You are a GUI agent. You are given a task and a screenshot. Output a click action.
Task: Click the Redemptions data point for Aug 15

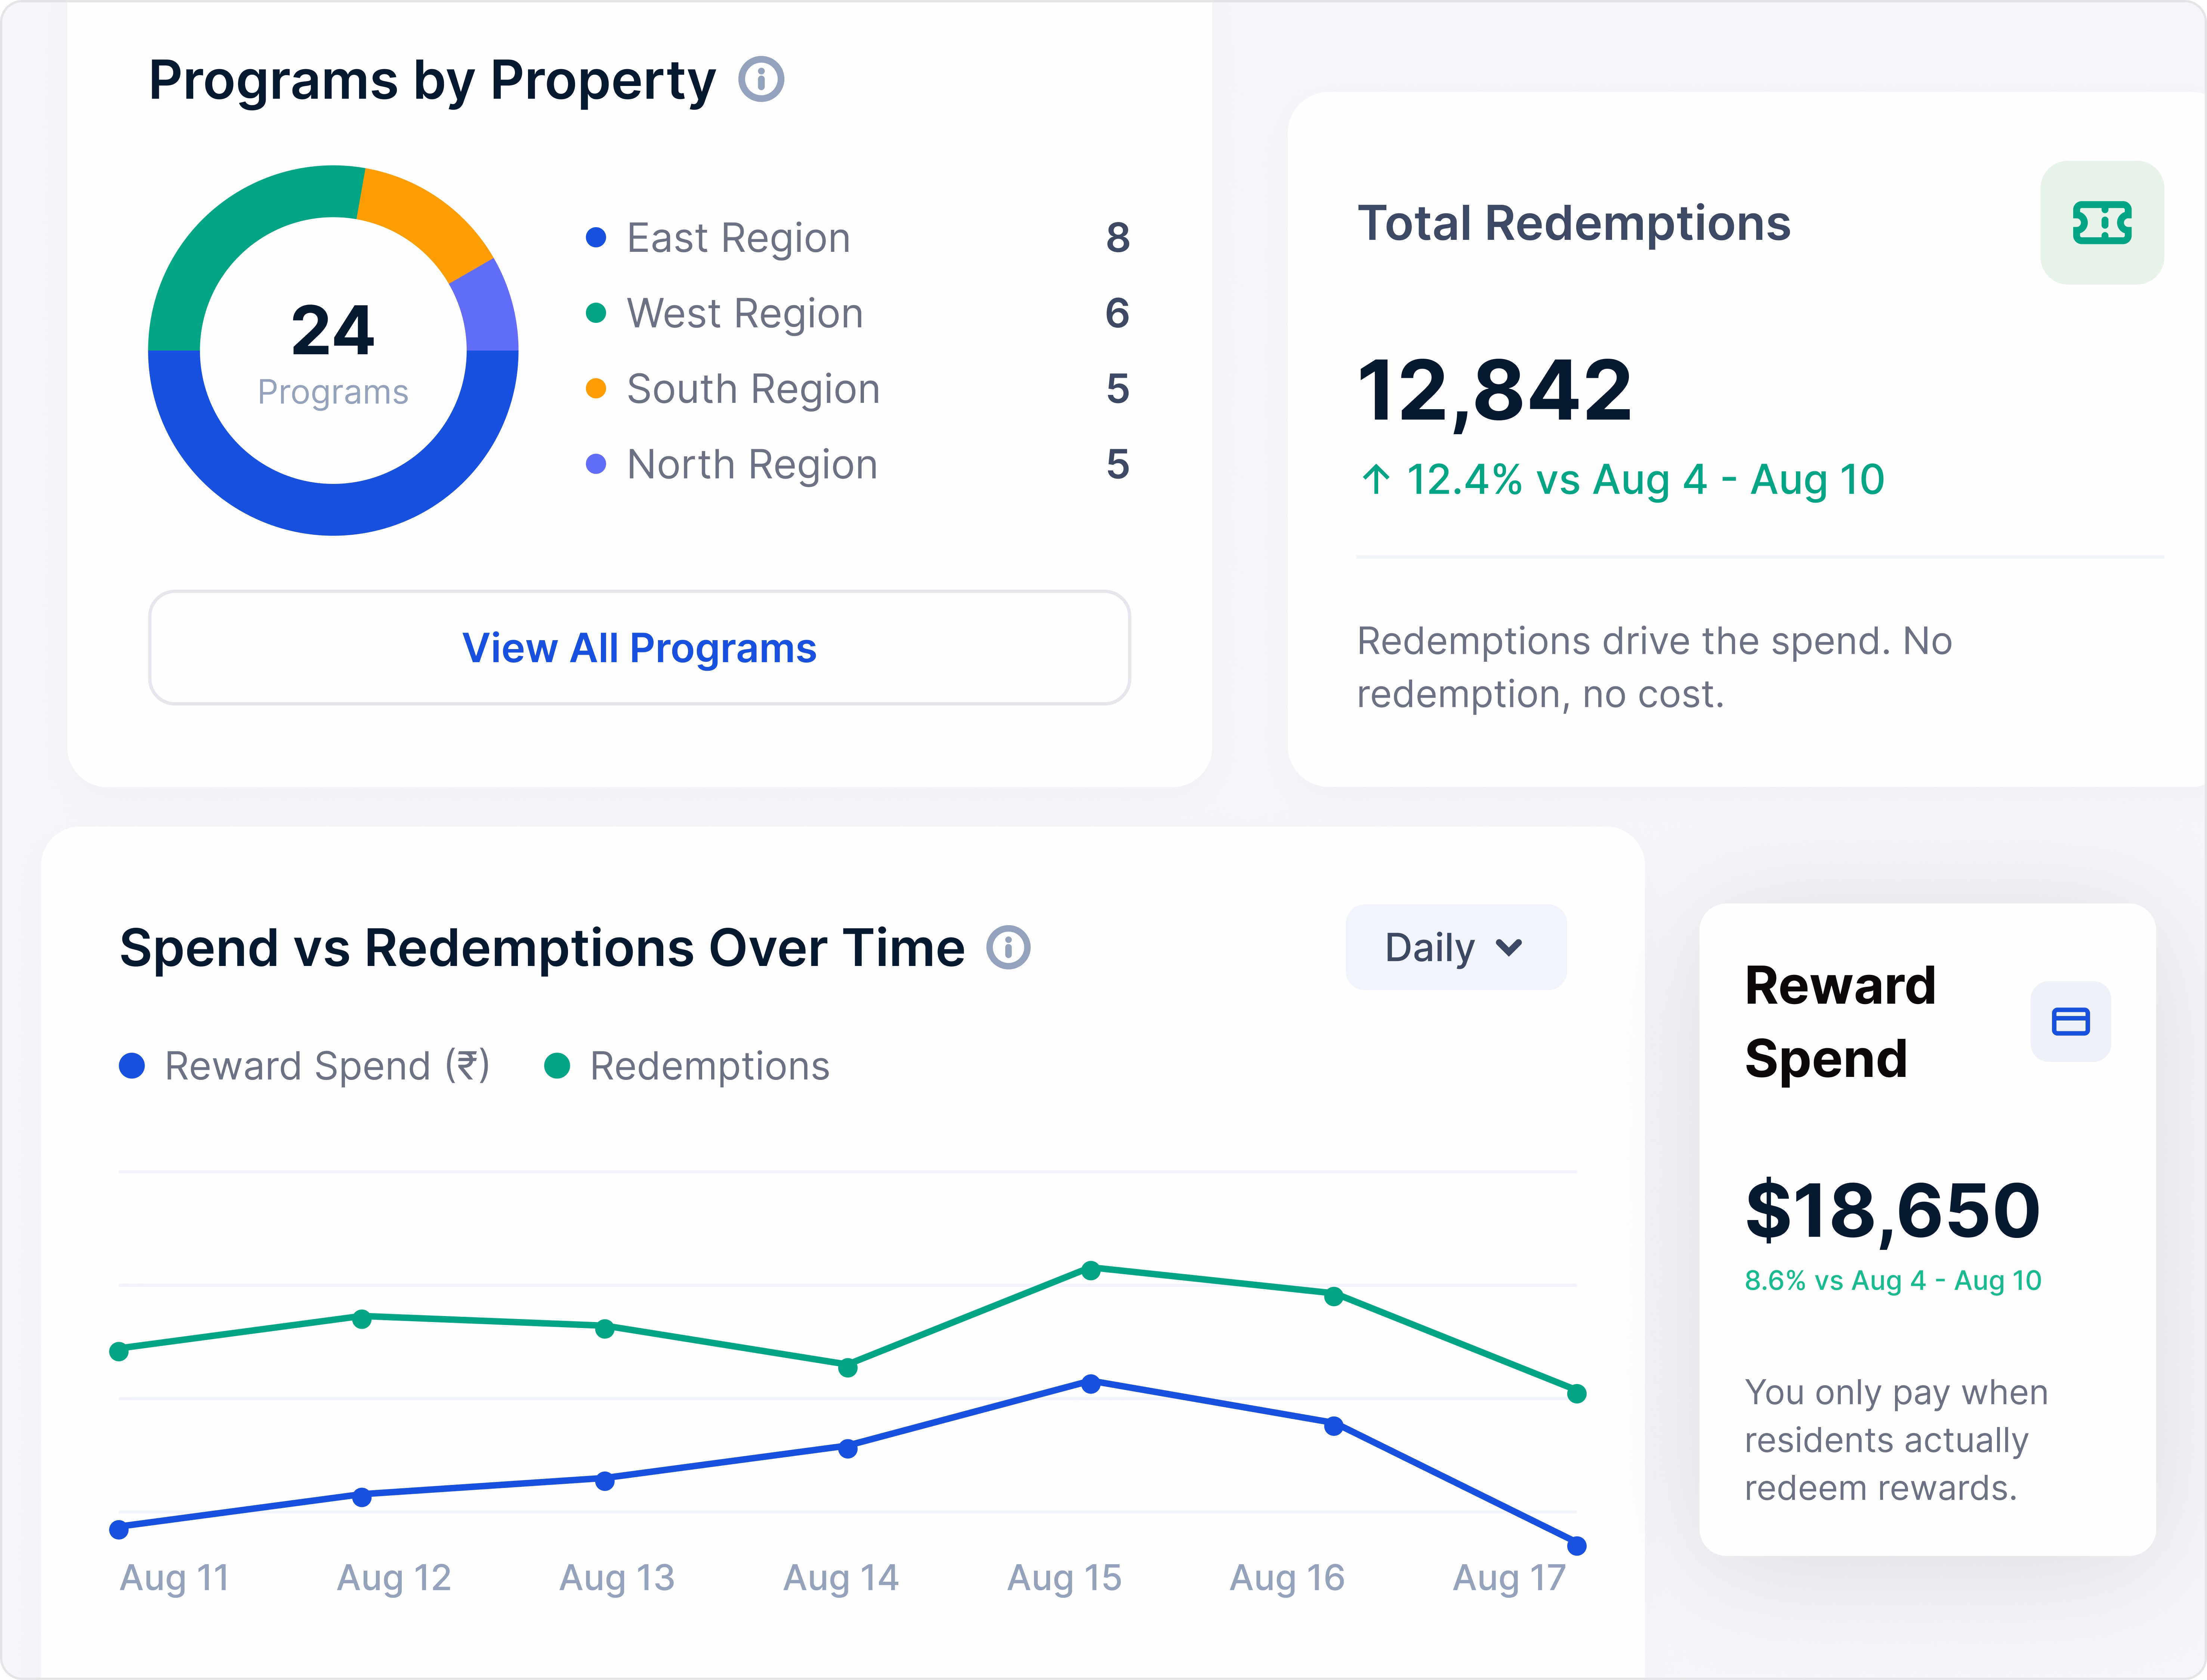[1091, 1270]
